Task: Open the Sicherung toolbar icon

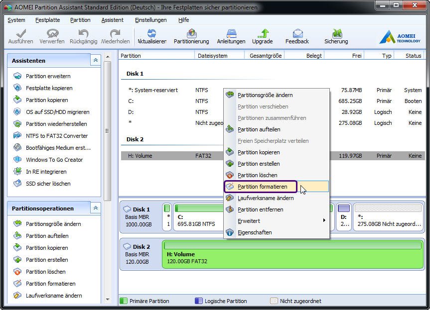Action: tap(336, 33)
